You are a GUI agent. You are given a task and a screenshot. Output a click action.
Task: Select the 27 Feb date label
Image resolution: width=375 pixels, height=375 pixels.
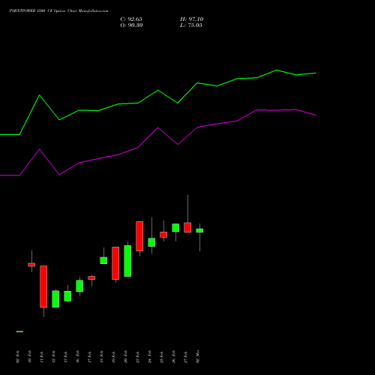[186, 357]
